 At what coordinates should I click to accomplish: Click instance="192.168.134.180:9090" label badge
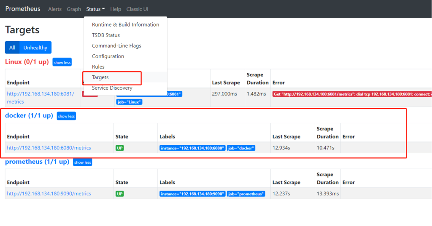click(192, 194)
